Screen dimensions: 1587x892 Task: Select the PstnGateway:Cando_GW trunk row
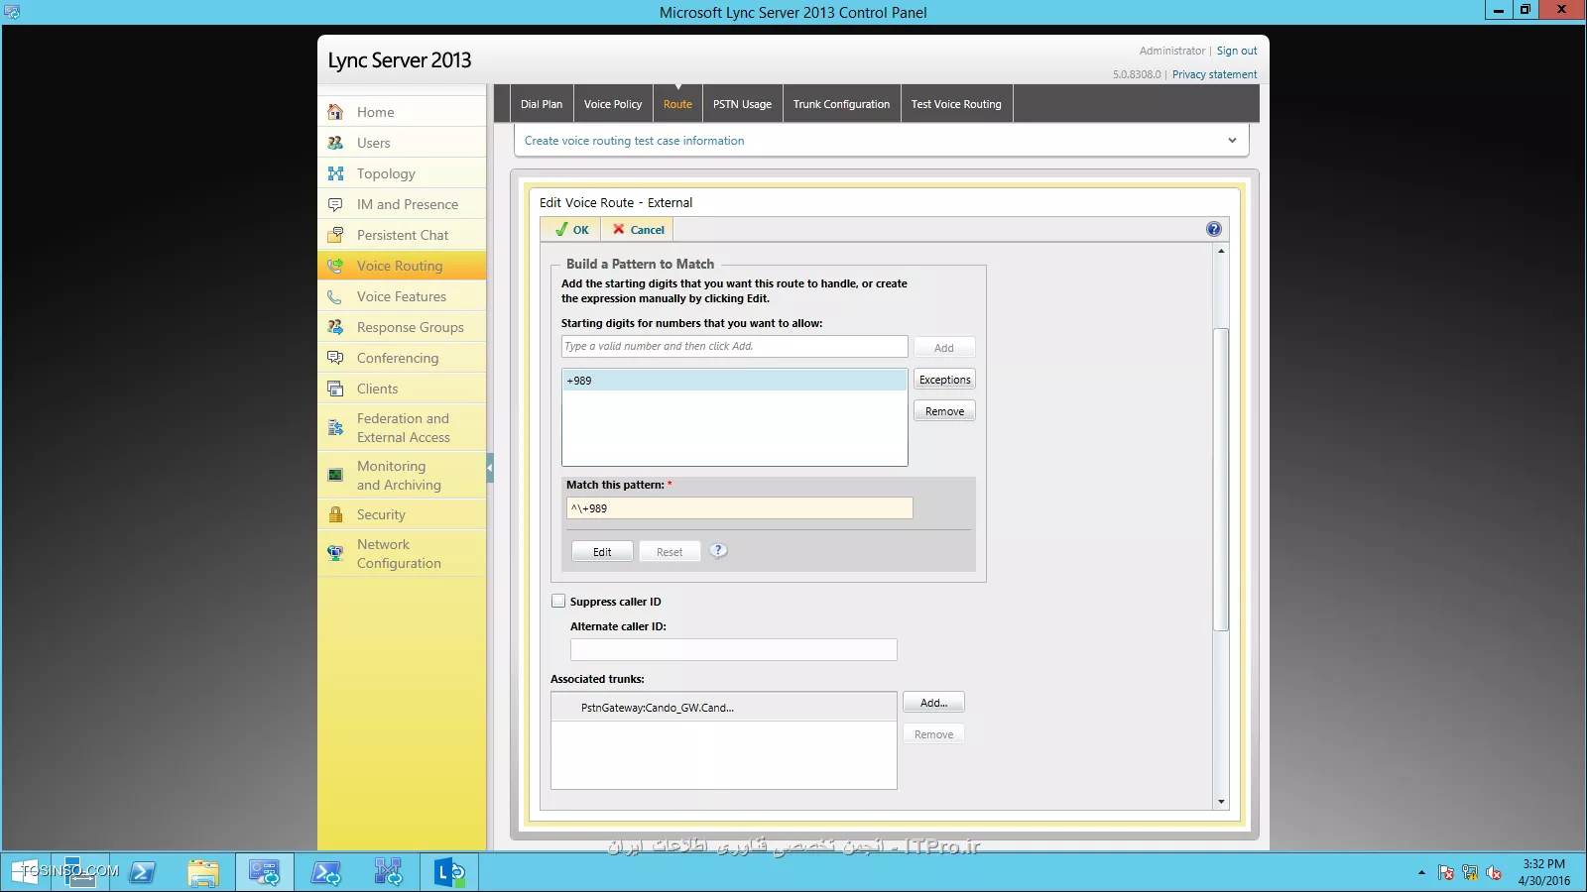point(724,708)
